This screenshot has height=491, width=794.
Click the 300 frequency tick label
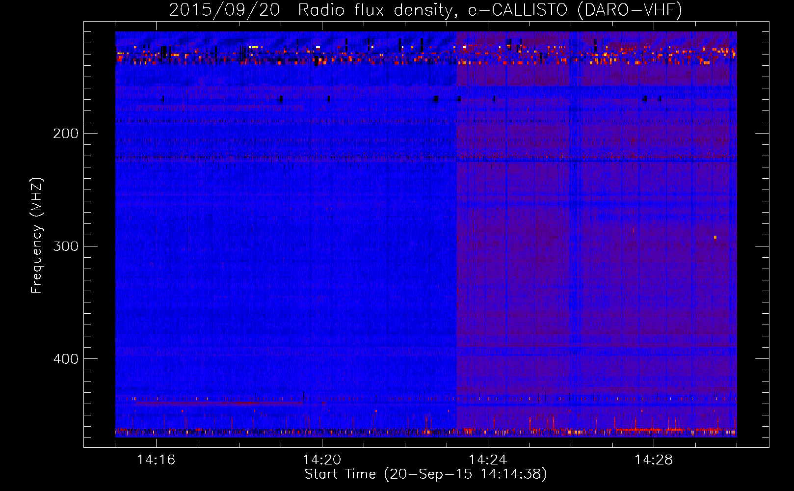point(66,246)
